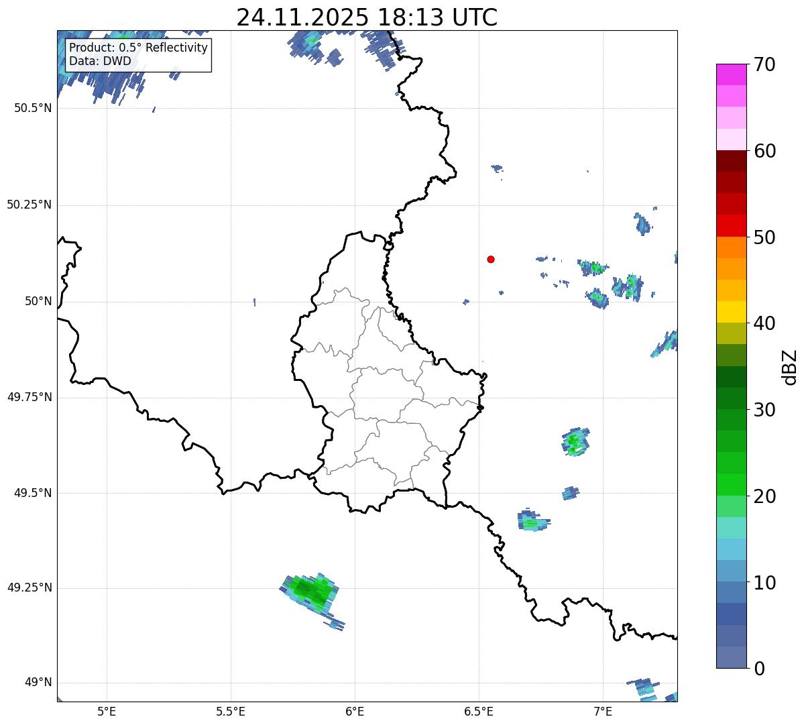Image resolution: width=806 pixels, height=725 pixels.
Task: Click the '50.25°N' latitude label
Action: click(x=29, y=205)
